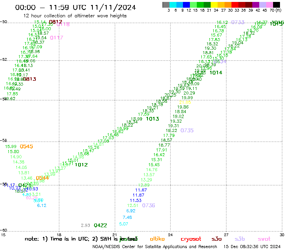Viewport: 285px width, 250px height.
Task: Click the 14.05 wave height value
Action: coord(21,167)
